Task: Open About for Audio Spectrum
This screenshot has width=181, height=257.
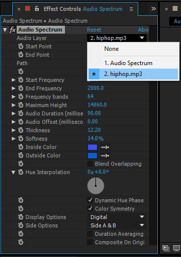Action: click(x=143, y=30)
